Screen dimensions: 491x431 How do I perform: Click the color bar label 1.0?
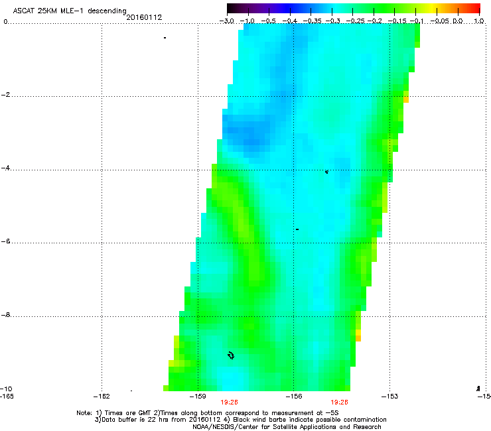coord(479,21)
